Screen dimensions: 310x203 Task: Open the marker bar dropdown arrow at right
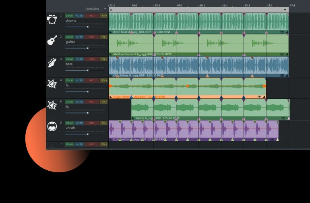click(285, 10)
